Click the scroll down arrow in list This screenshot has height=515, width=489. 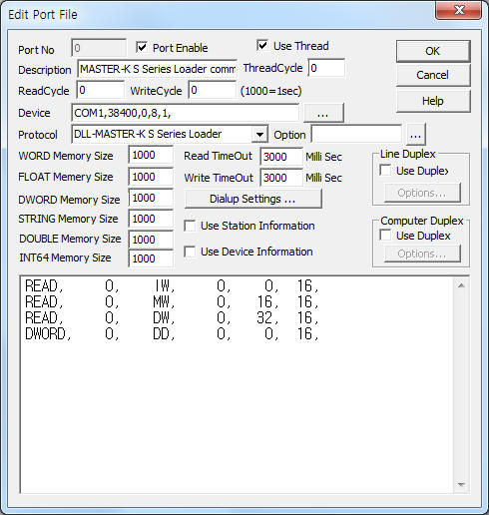coord(461,484)
